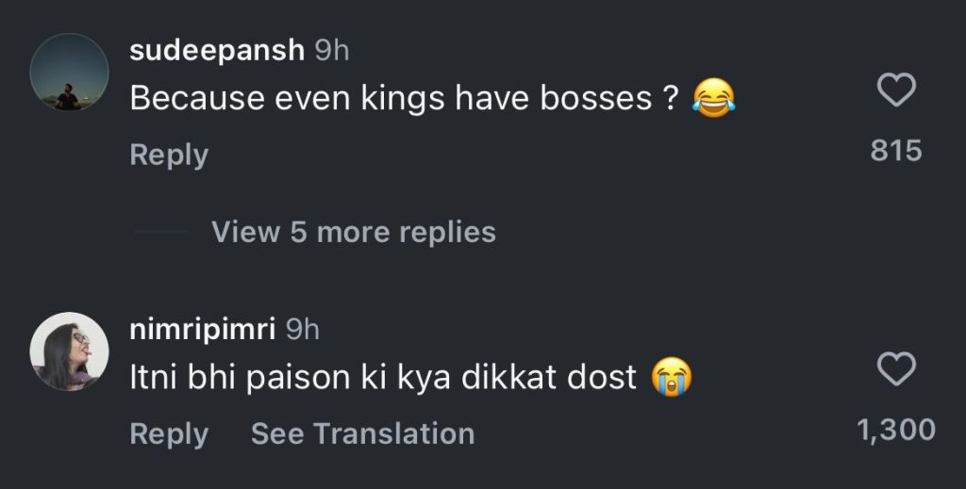Select the "Because even kings have bosses" text

[x=387, y=100]
